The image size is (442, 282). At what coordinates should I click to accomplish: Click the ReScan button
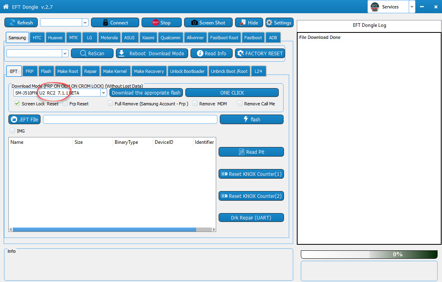[92, 53]
